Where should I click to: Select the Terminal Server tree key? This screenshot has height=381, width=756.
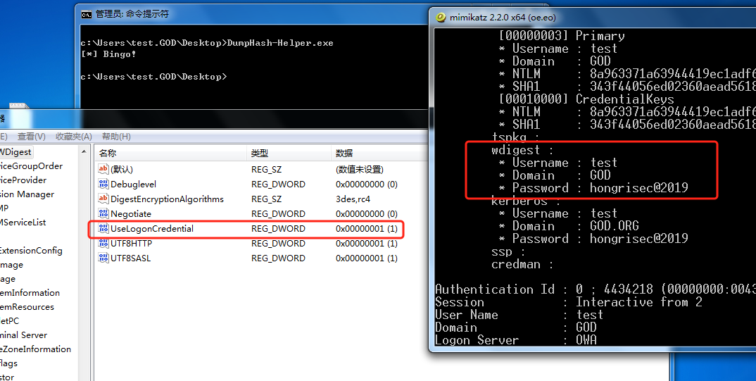pyautogui.click(x=24, y=335)
